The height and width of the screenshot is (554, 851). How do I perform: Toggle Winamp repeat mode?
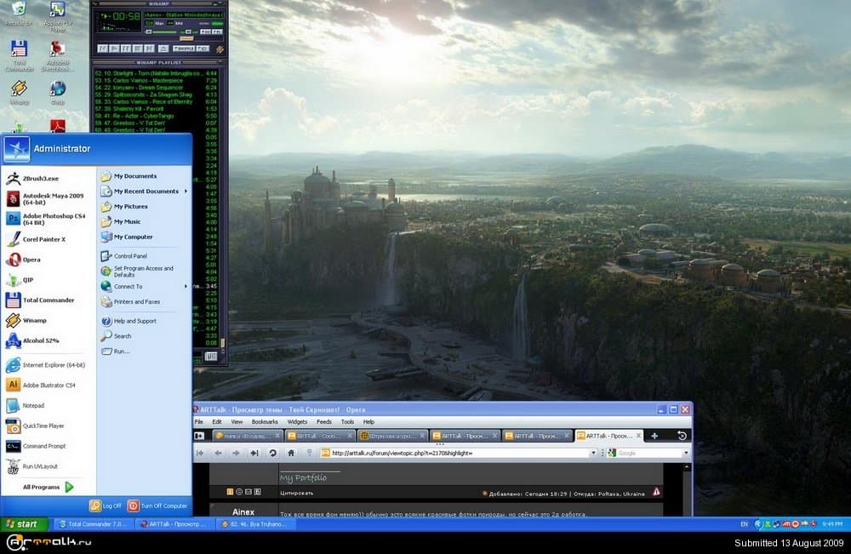202,49
